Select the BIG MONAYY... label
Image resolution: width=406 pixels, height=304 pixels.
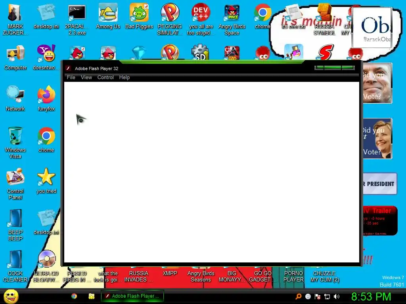(x=232, y=276)
